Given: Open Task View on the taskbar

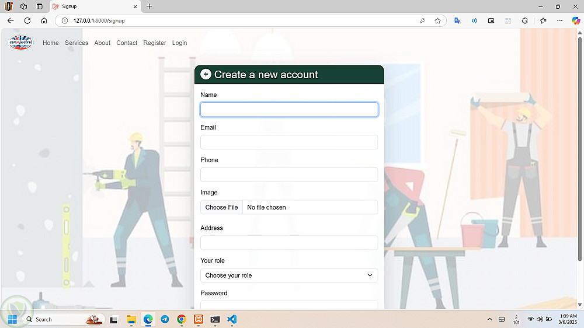Looking at the screenshot, I should tap(114, 319).
